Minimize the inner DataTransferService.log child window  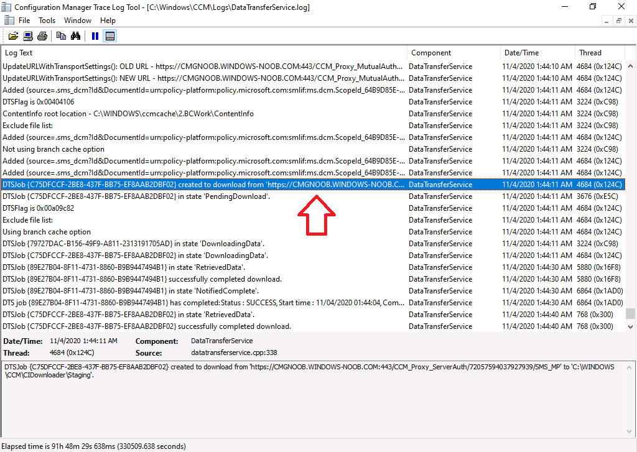[x=606, y=21]
